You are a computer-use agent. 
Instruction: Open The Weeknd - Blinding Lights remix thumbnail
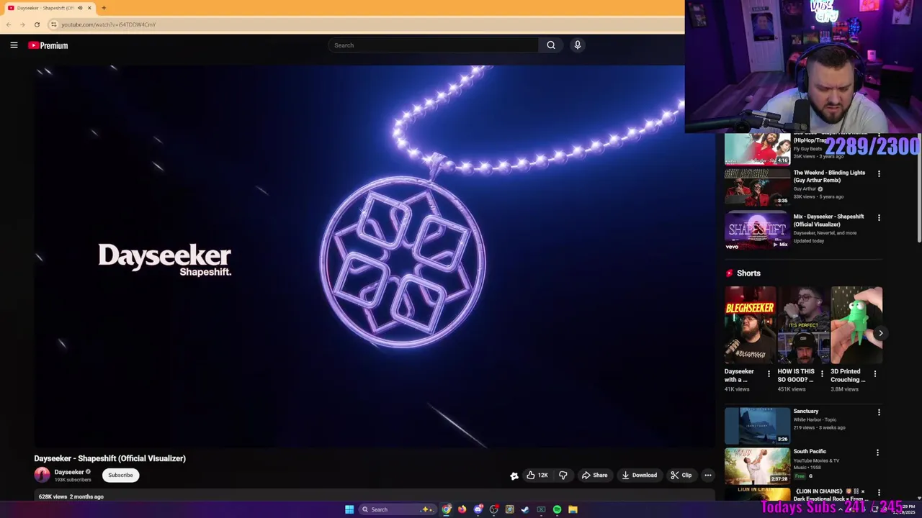pos(757,187)
